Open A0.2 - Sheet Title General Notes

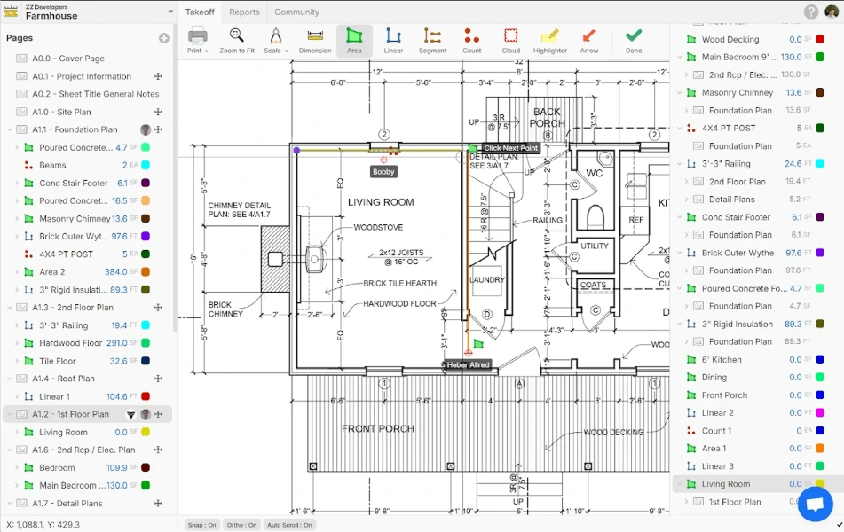[96, 94]
